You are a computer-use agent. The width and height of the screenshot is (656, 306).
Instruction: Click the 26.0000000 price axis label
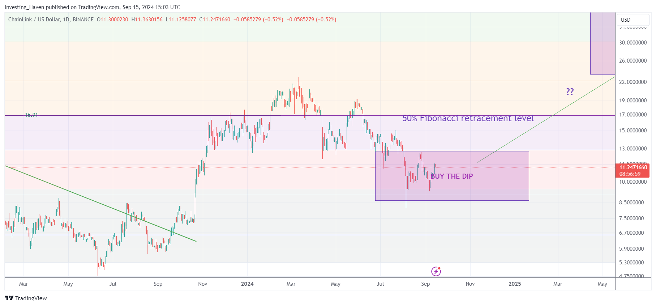click(633, 61)
